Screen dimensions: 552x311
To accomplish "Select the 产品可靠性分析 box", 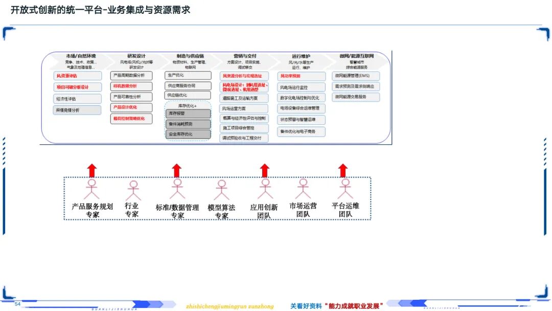I will (131, 97).
